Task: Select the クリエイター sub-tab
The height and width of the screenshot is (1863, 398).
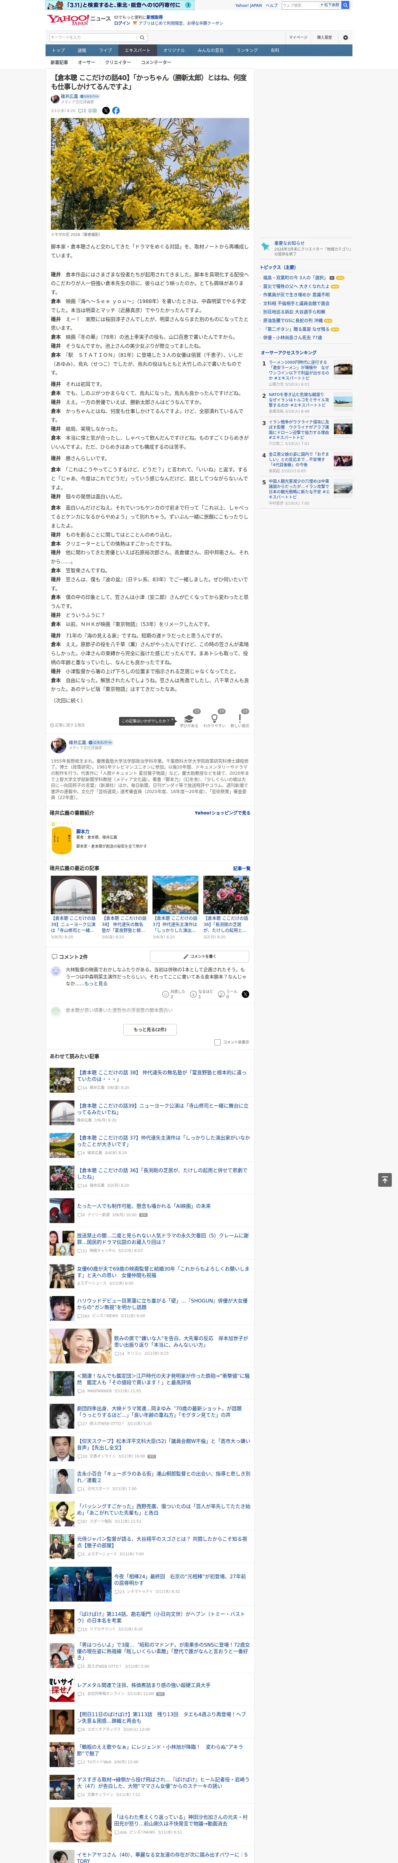Action: 118,62
